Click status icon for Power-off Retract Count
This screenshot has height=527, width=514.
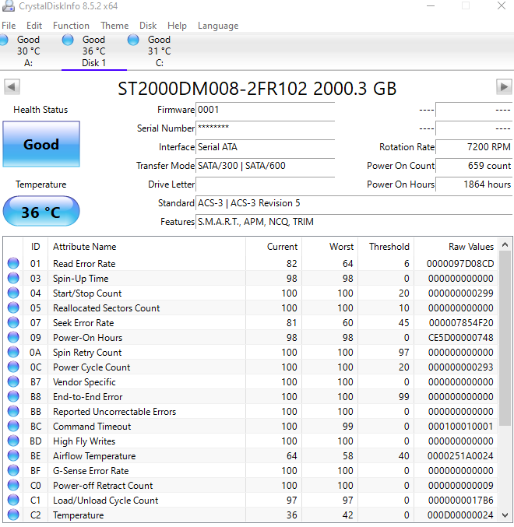pyautogui.click(x=13, y=485)
